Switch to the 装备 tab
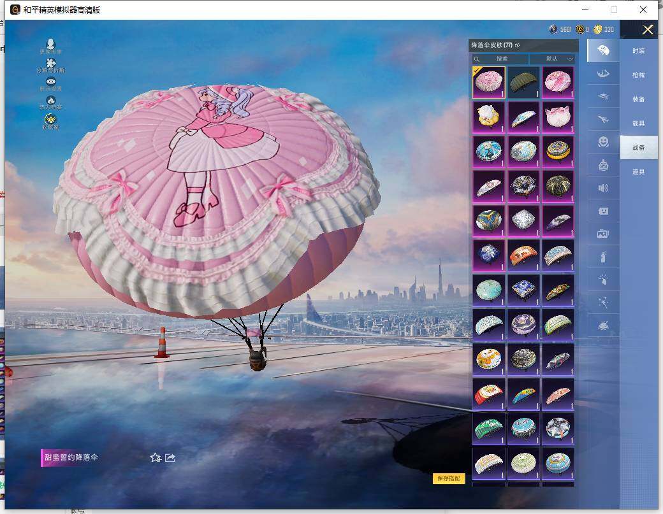663x514 pixels. coord(639,99)
